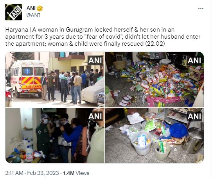Open the photo of masked rescuers indoors
Screen dimensions: 212x178
(x=55, y=135)
